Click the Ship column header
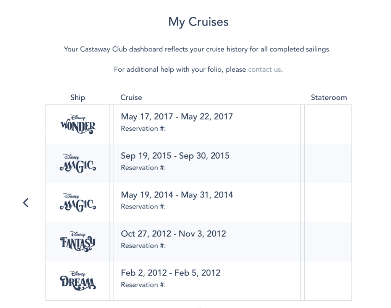 coord(78,97)
